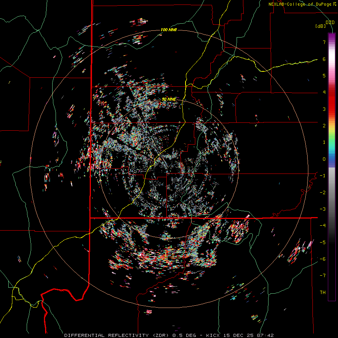Click the -3 value on the legend

click(x=323, y=209)
